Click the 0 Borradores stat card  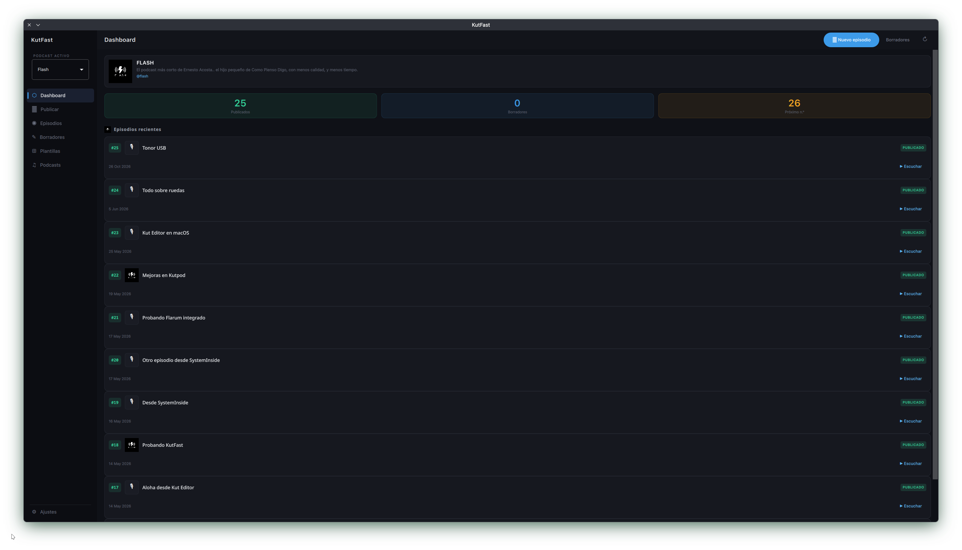point(517,106)
